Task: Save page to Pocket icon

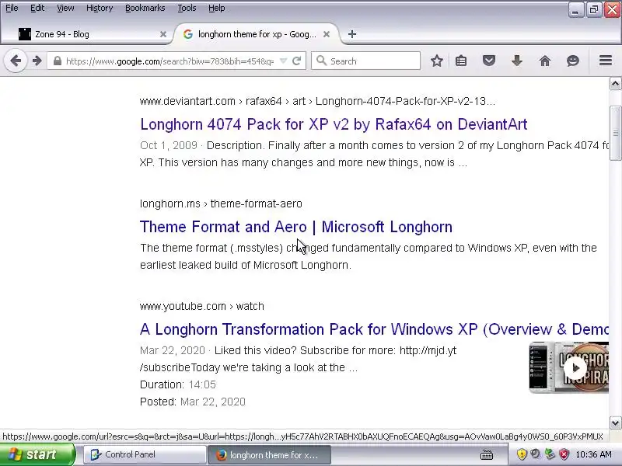Action: (489, 61)
